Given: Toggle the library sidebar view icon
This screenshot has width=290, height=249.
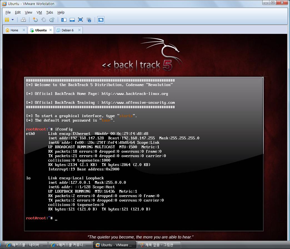Looking at the screenshot, I should pos(64,20).
